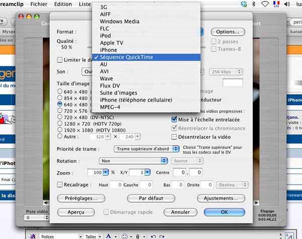Click the undo arrow icon
The width and height of the screenshot is (302, 239).
[153, 236]
